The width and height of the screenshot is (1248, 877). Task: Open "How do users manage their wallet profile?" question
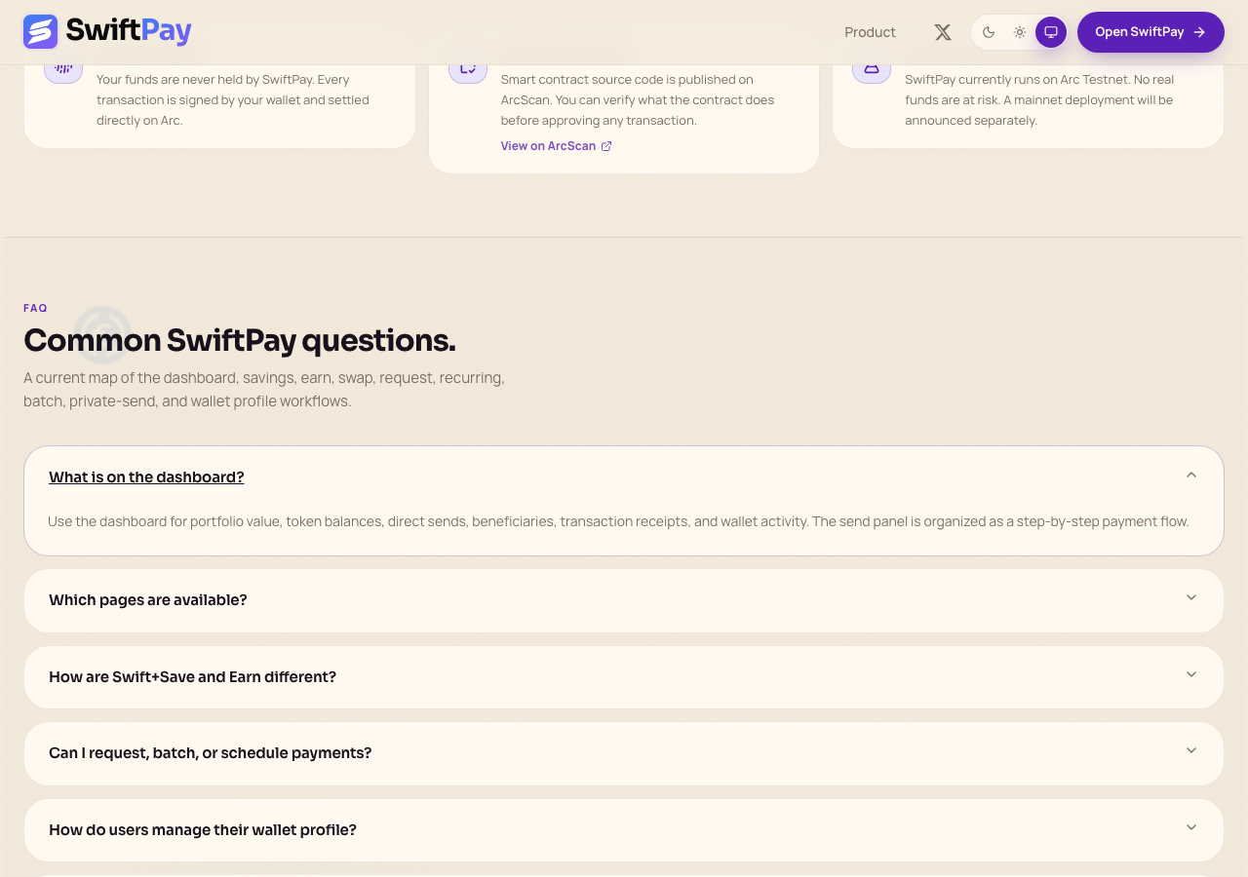coord(624,830)
